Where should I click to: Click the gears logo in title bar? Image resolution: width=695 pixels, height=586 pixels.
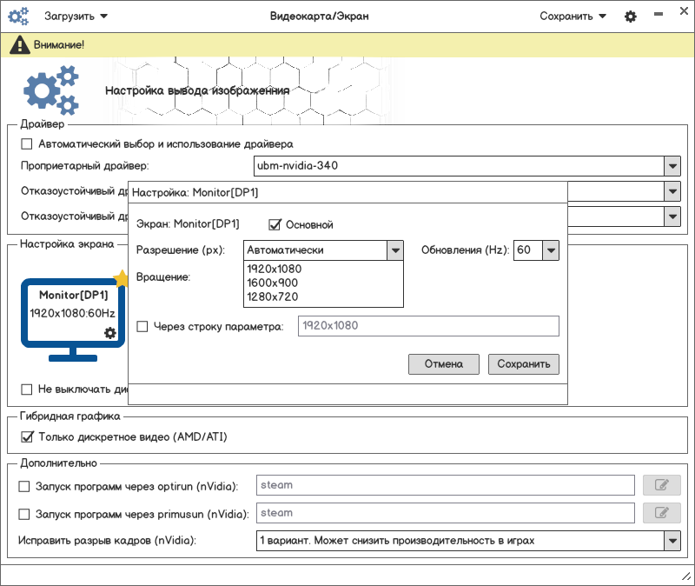(18, 16)
